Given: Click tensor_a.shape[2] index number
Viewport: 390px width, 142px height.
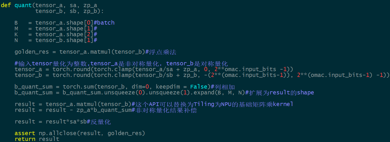Looking at the screenshot, I should (88, 34).
